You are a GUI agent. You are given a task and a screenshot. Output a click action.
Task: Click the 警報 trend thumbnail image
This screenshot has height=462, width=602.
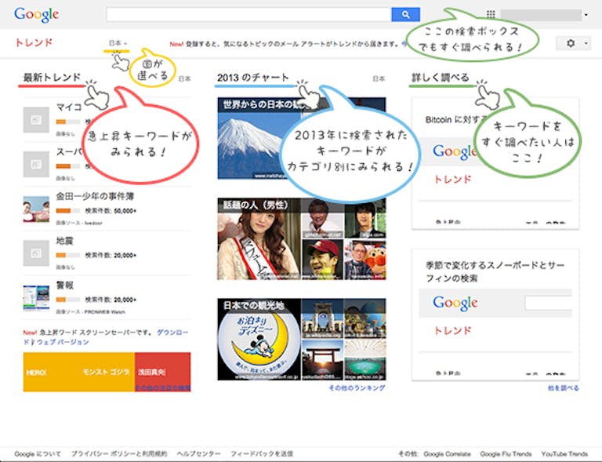coord(37,298)
